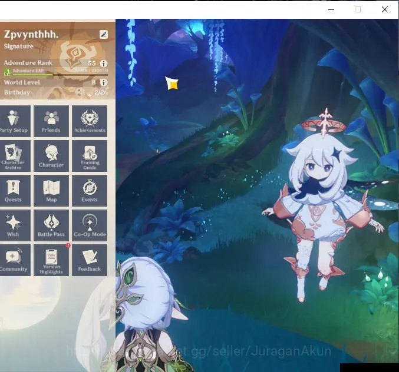Close the game window
This screenshot has width=399, height=372.
click(385, 9)
